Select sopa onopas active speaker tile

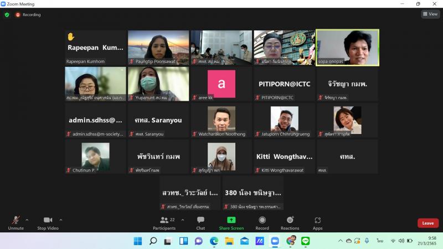pyautogui.click(x=348, y=48)
